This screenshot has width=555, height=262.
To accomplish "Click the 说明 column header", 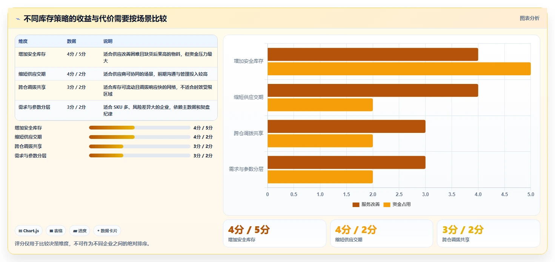I will point(108,41).
